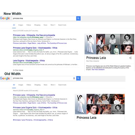This screenshot has width=135, height=135.
Task: Open News tab in New Width results
Action: 45,25
